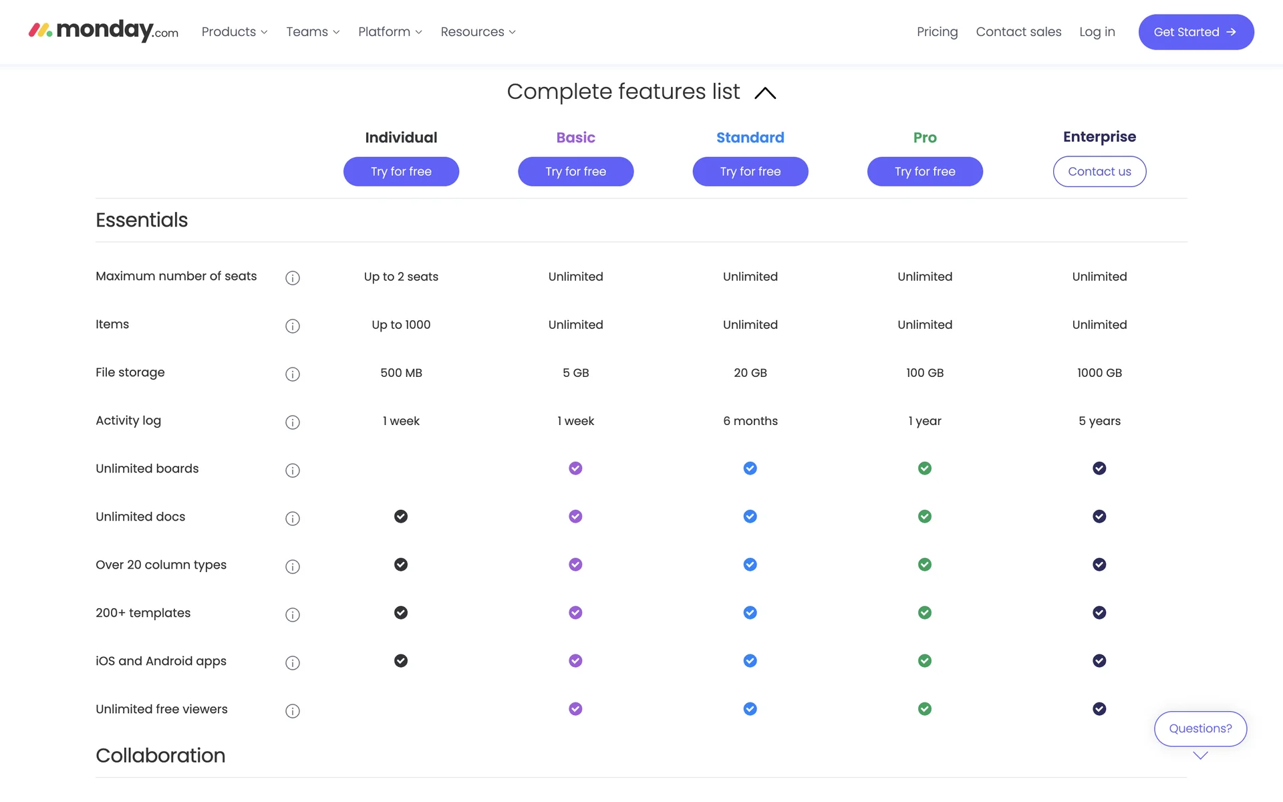Image resolution: width=1283 pixels, height=802 pixels.
Task: Open info for iOS and Android apps
Action: click(x=292, y=663)
